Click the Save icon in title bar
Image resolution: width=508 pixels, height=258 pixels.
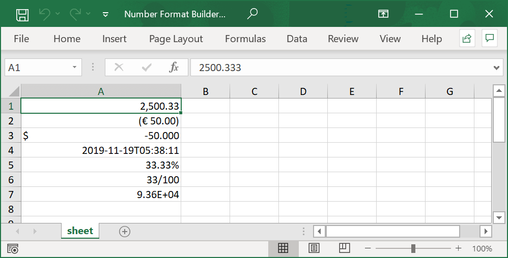(x=22, y=14)
